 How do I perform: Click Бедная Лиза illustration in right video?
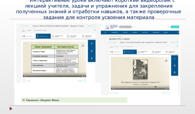coord(140,69)
